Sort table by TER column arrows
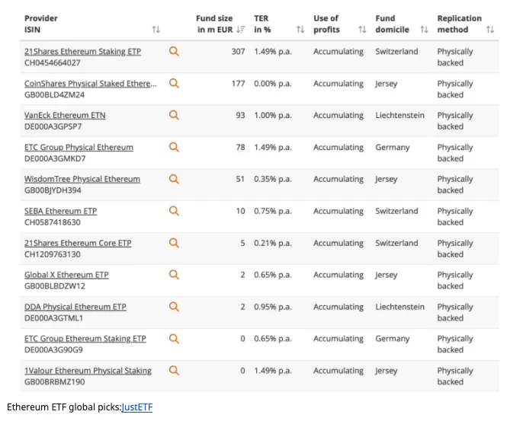Image resolution: width=526 pixels, height=421 pixels. tap(300, 30)
